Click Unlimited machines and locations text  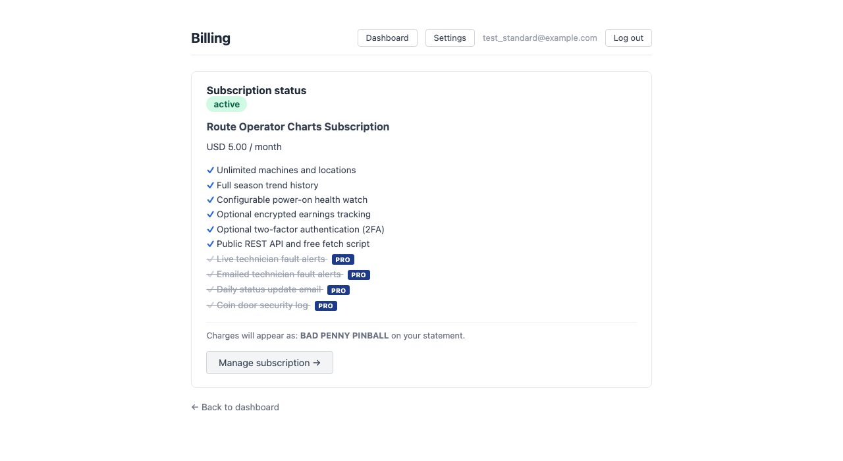click(x=286, y=170)
